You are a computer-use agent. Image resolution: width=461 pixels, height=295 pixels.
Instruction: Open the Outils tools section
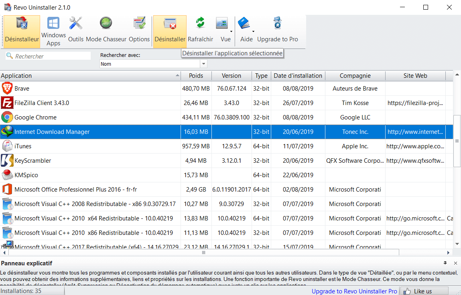pyautogui.click(x=76, y=31)
